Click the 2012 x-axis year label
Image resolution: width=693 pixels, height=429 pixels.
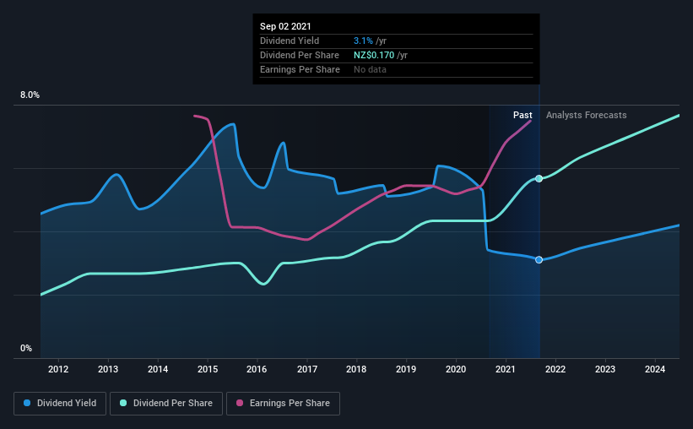58,369
